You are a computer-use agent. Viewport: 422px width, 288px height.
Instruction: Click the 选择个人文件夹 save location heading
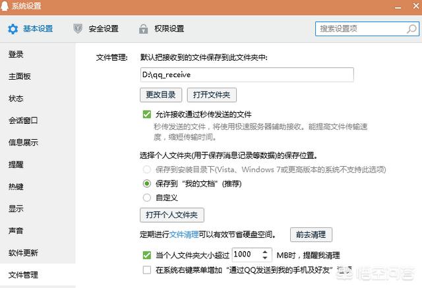(229, 156)
